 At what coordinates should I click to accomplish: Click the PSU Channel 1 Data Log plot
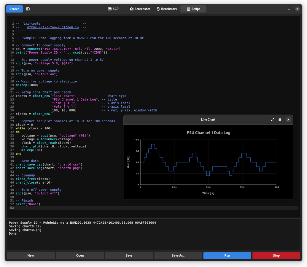click(208, 162)
